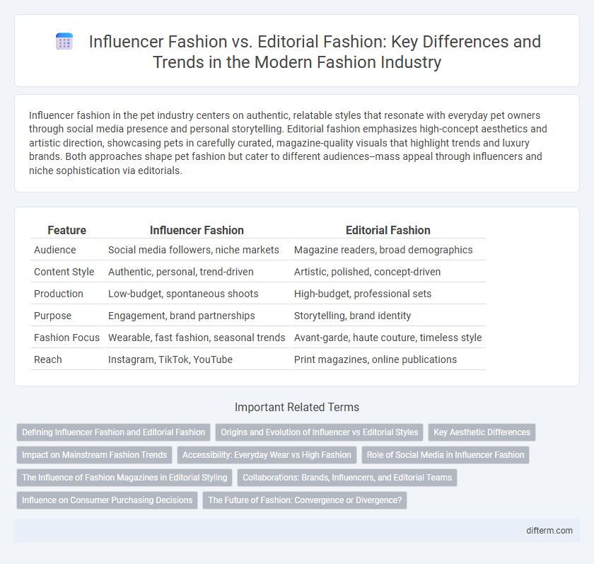The height and width of the screenshot is (564, 594).
Task: Select the 'Audience' row label
Action: (55, 250)
